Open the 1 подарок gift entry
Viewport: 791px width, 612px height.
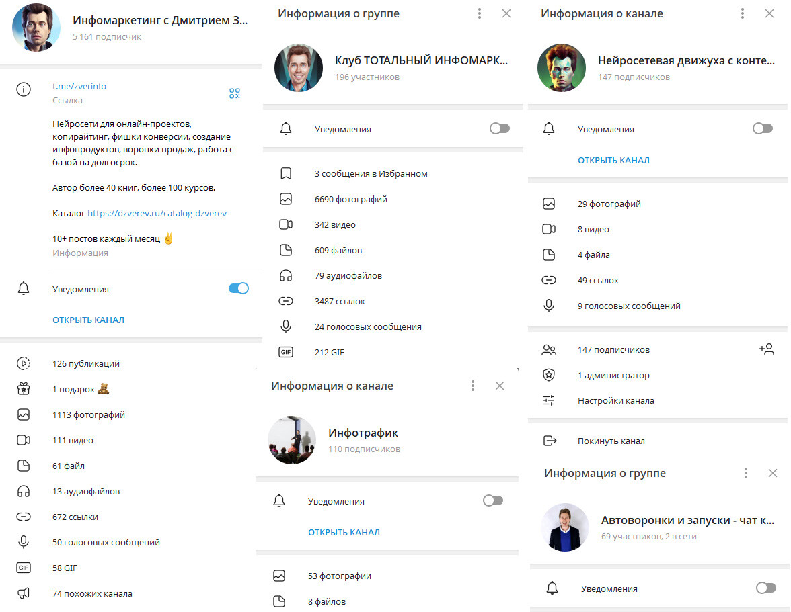[x=131, y=389]
